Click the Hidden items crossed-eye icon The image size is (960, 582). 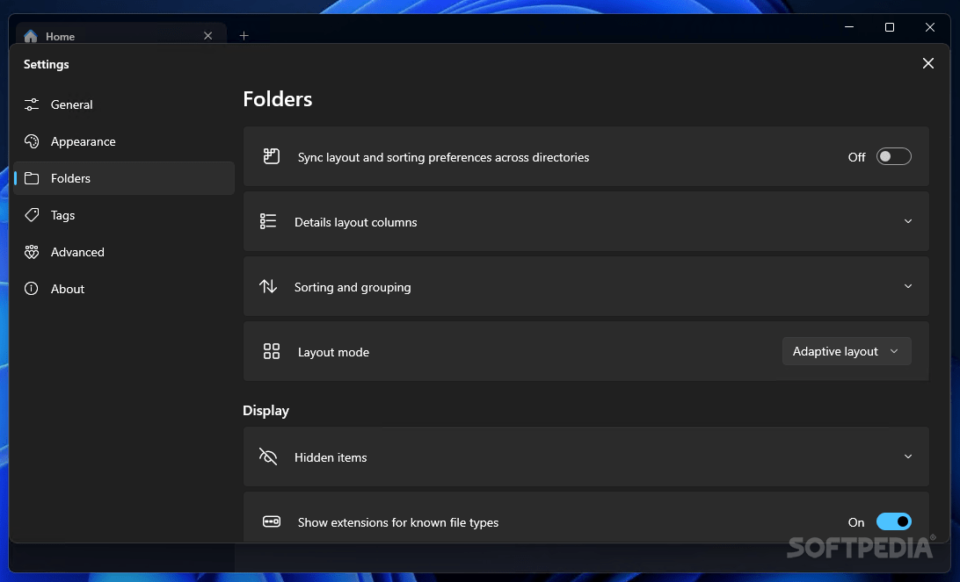(x=268, y=456)
